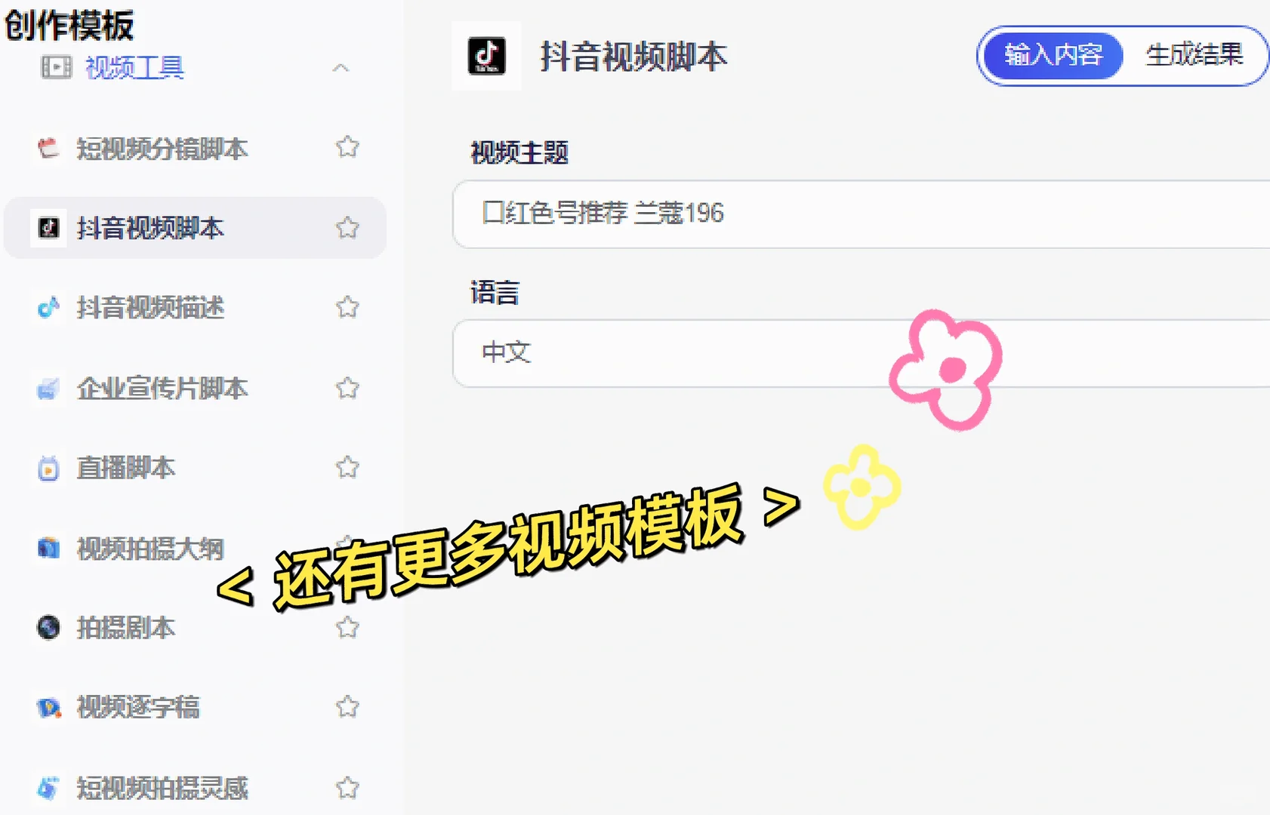Toggle the star for 抖音视频脚本
Viewport: 1270px width, 815px height.
point(347,227)
